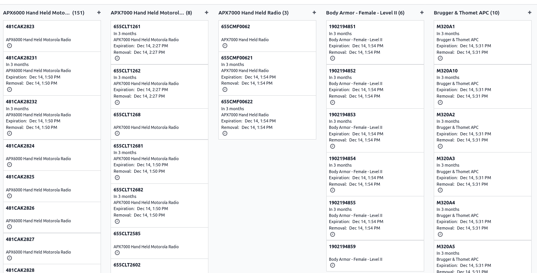Open lot card 481CAK2825
537x273 pixels.
pos(52,186)
